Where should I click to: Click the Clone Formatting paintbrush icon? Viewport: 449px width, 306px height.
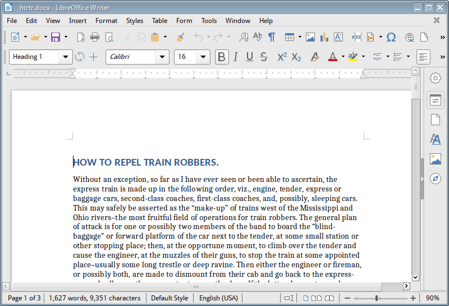click(180, 37)
